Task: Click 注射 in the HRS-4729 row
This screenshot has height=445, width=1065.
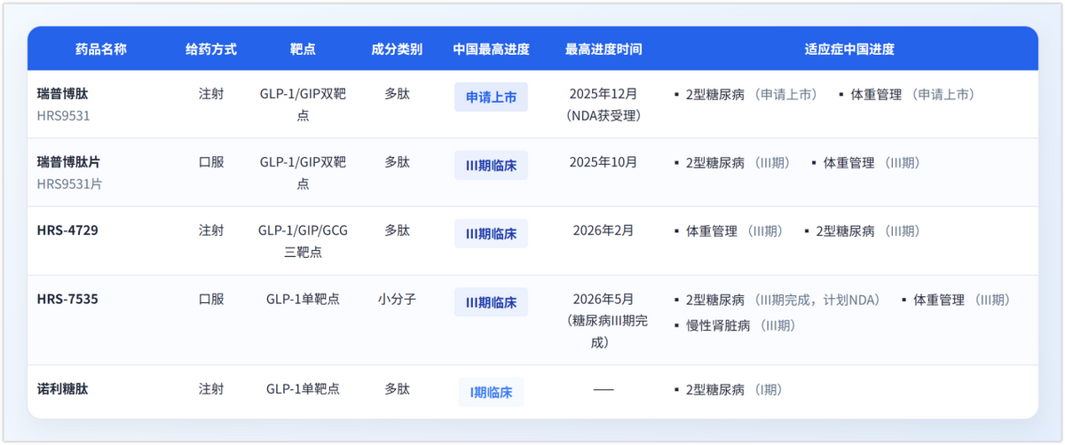Action: point(211,230)
